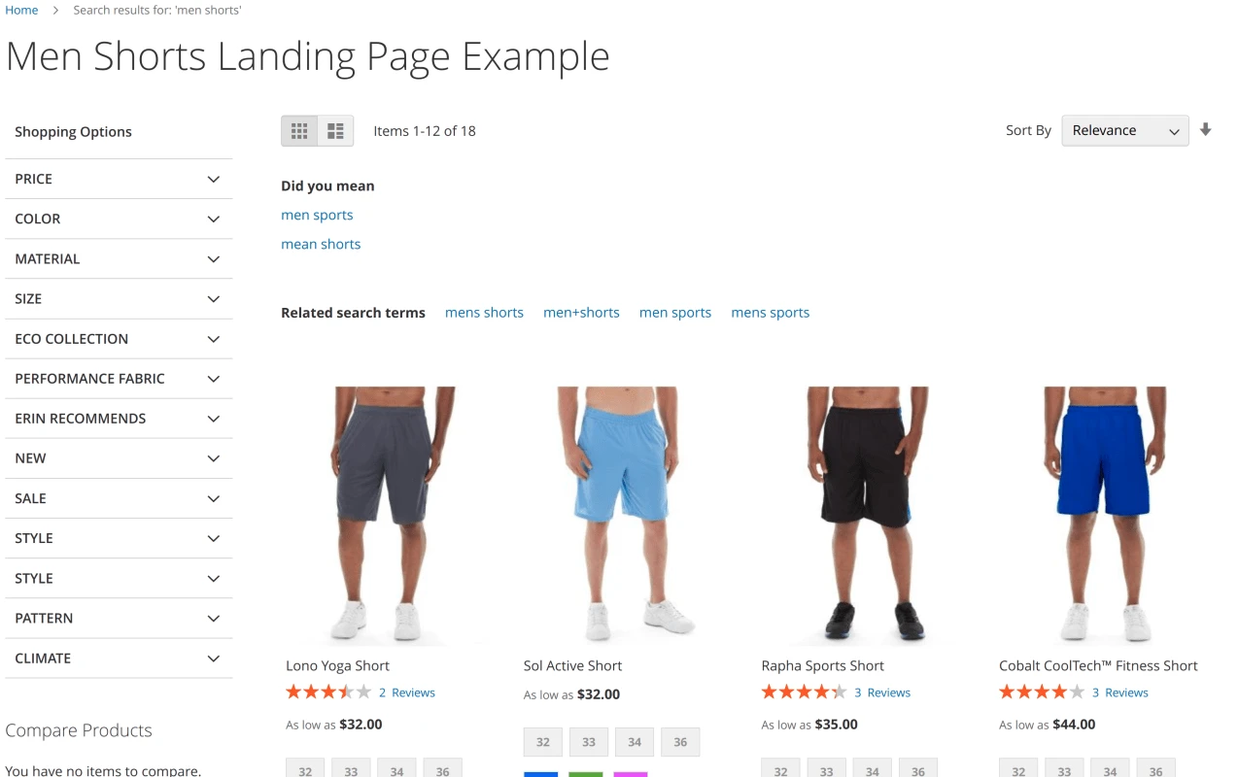Pick size 36 for Sol Active Short
The image size is (1238, 777).
pyautogui.click(x=680, y=742)
